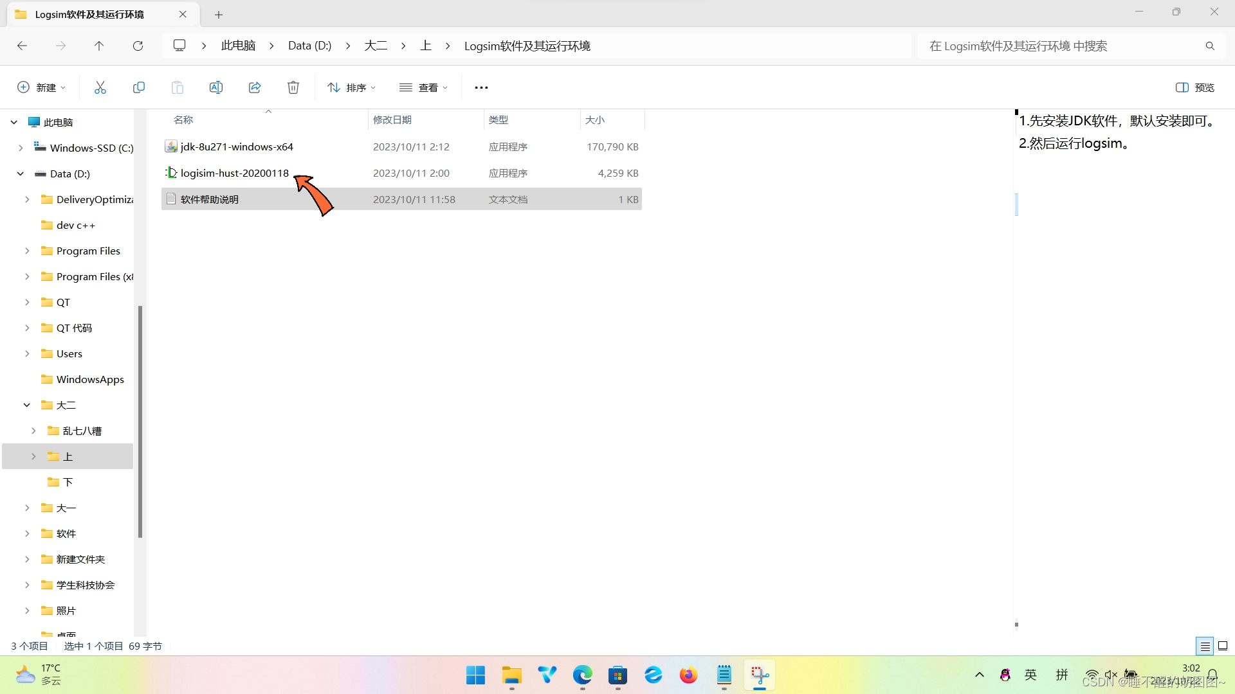Click 新建 new item button

(x=41, y=87)
